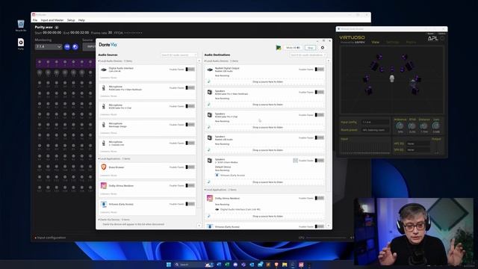Collapse the Dante Via Devices section

[x=99, y=219]
